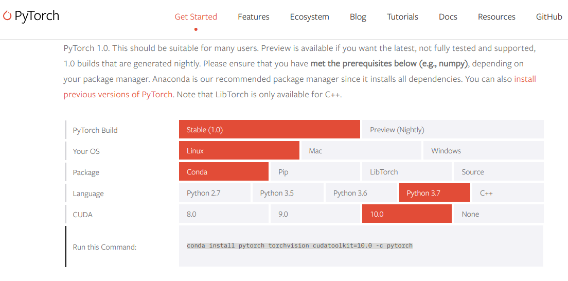The height and width of the screenshot is (281, 568).
Task: Navigate to the Blog
Action: pyautogui.click(x=358, y=17)
